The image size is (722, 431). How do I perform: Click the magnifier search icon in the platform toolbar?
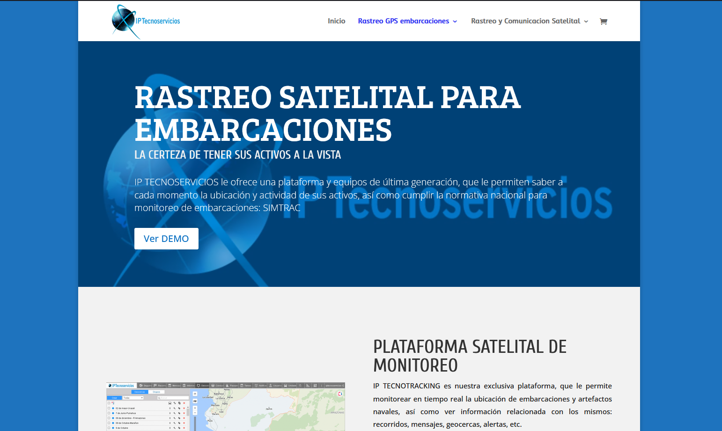tap(300, 386)
